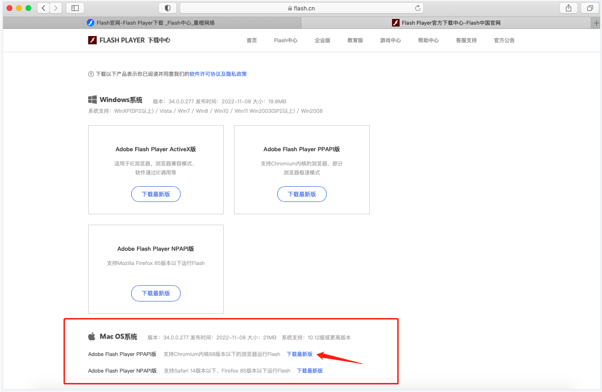Image resolution: width=602 pixels, height=392 pixels.
Task: Open the 帮助中心 navigation link
Action: [x=428, y=40]
